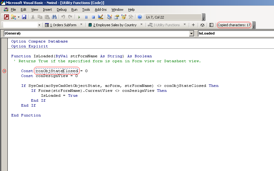Open the Object Browser icon
This screenshot has width=274, height=171.
click(x=124, y=17)
